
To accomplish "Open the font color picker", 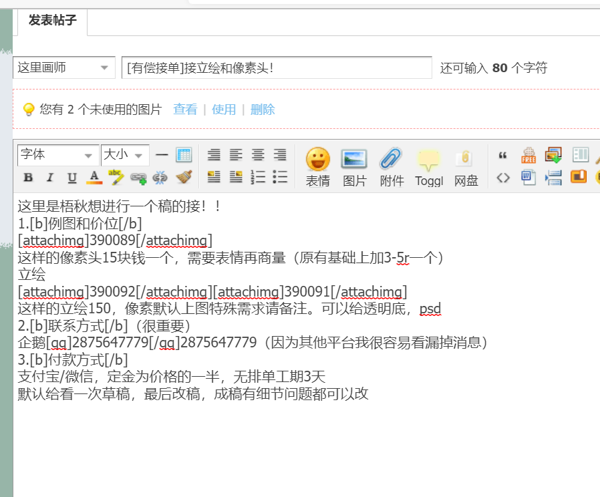I will point(94,178).
